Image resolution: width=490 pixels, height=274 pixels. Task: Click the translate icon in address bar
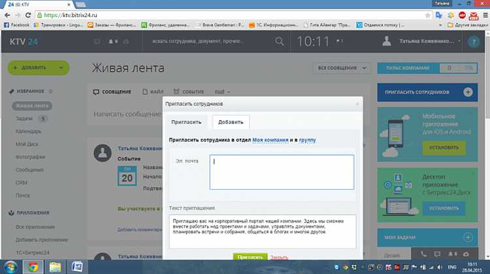(439, 15)
